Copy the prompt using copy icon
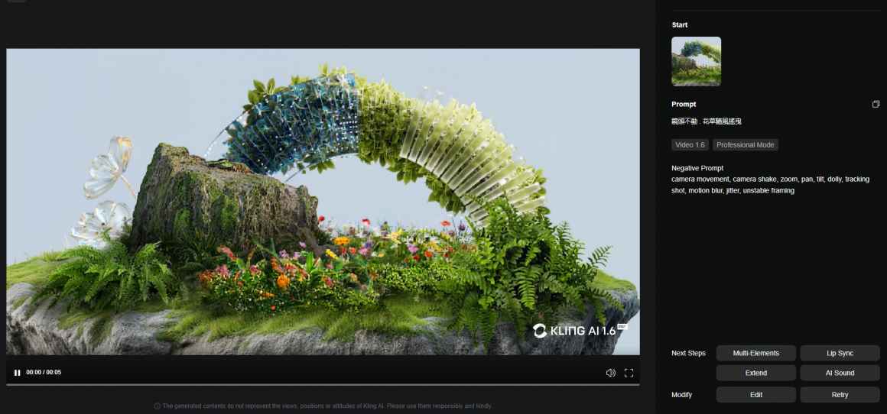 tap(876, 104)
